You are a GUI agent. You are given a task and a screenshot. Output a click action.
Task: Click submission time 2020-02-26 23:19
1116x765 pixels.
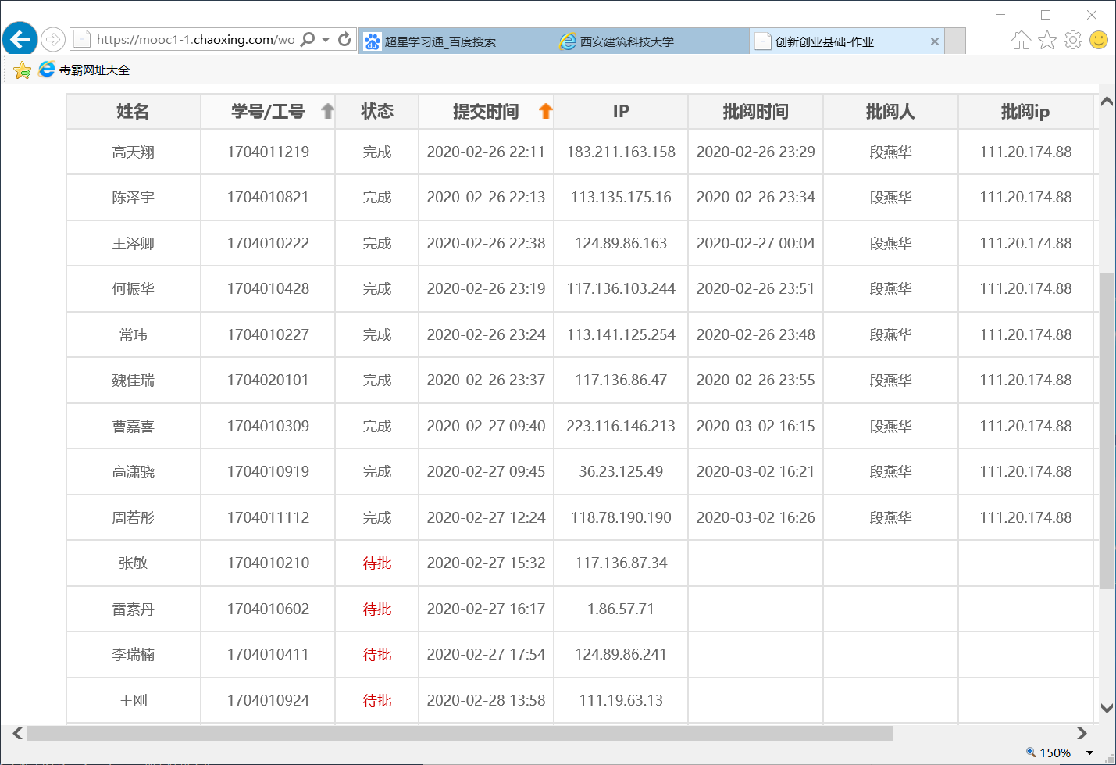(486, 288)
